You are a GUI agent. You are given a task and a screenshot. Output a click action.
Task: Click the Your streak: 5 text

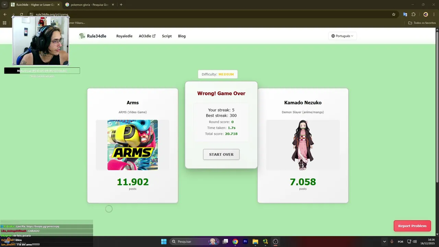click(x=221, y=110)
